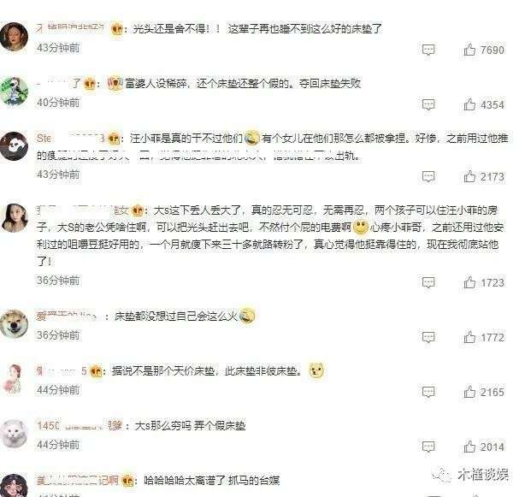Open the Shiba dog avatar profile
Screen dimensions: 525x497
[x=14, y=323]
